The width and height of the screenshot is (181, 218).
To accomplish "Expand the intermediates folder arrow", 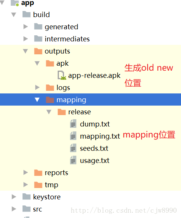I will [25, 39].
